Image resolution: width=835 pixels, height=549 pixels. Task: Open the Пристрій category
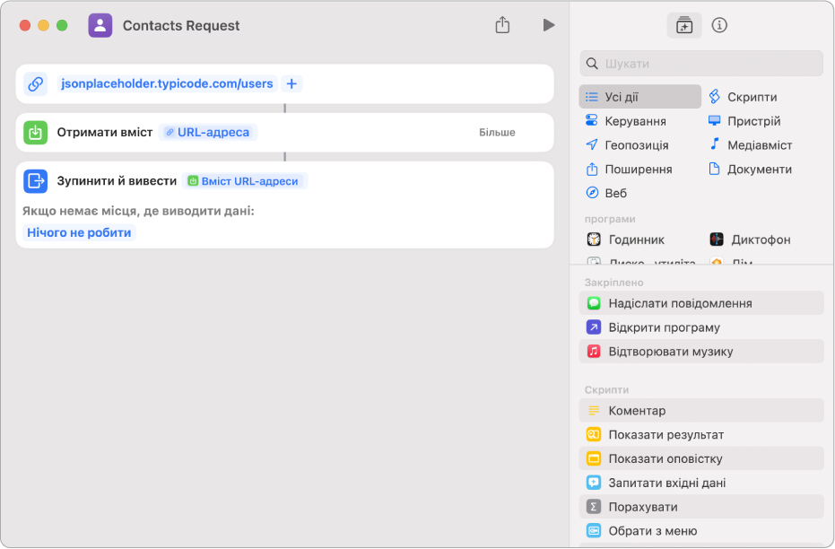coord(744,121)
